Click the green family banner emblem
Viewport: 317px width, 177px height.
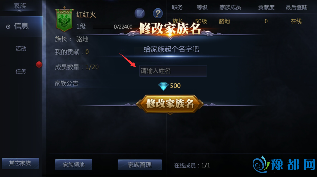point(64,19)
